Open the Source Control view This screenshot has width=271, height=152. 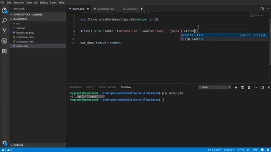(x=4, y=31)
